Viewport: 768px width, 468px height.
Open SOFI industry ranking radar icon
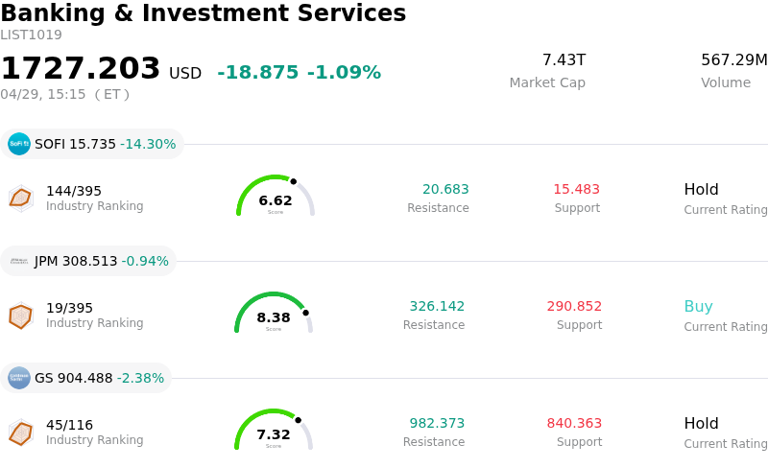pos(20,198)
